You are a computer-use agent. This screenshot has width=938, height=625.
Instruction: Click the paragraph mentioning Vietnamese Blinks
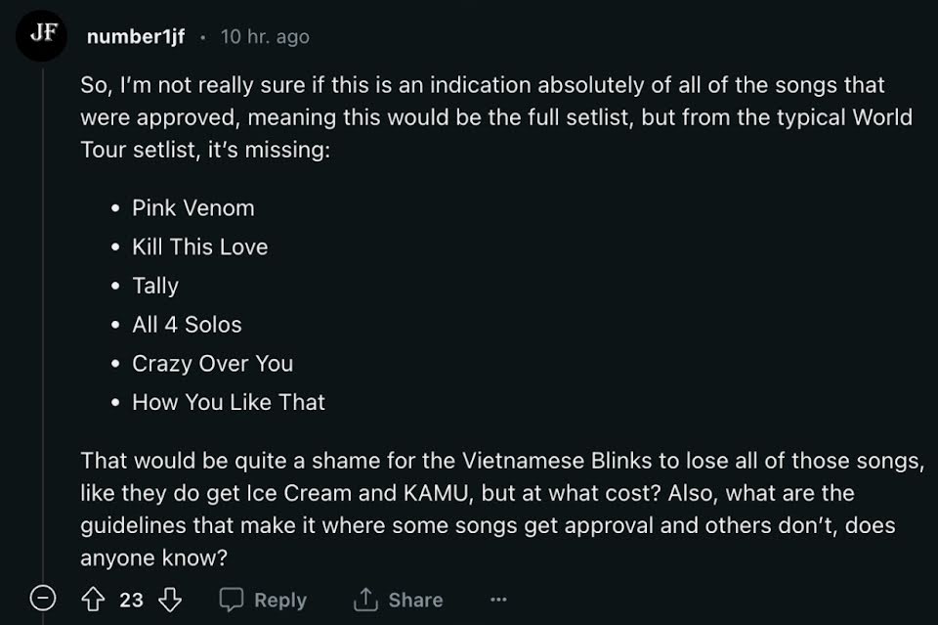click(x=502, y=509)
